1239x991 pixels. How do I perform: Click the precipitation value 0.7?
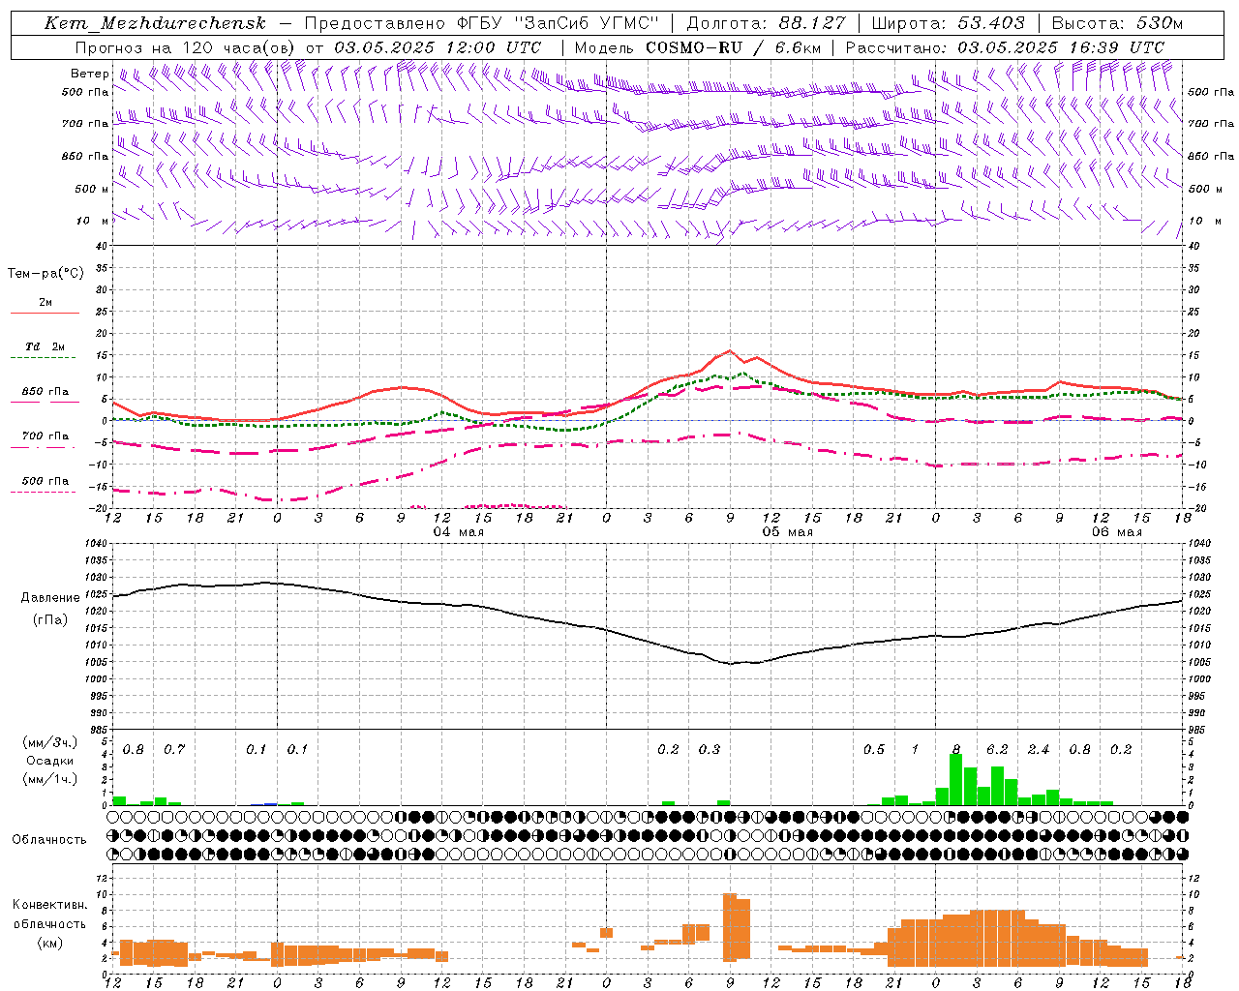pos(174,750)
